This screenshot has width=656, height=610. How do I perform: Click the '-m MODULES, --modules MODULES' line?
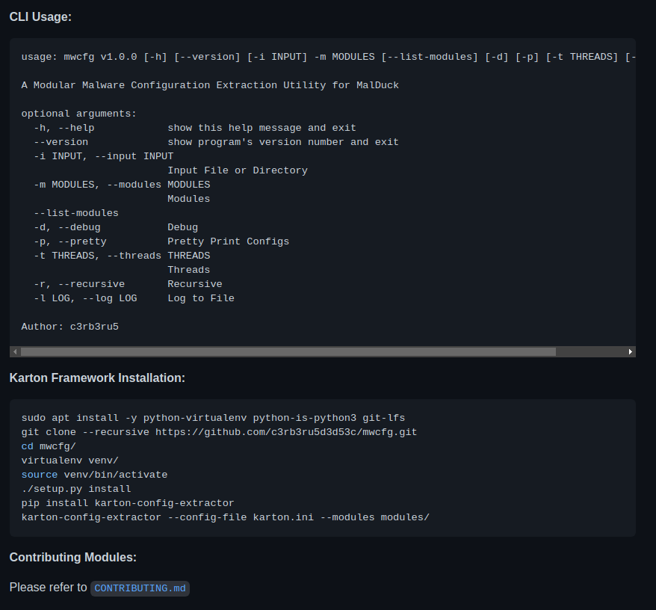(x=123, y=185)
